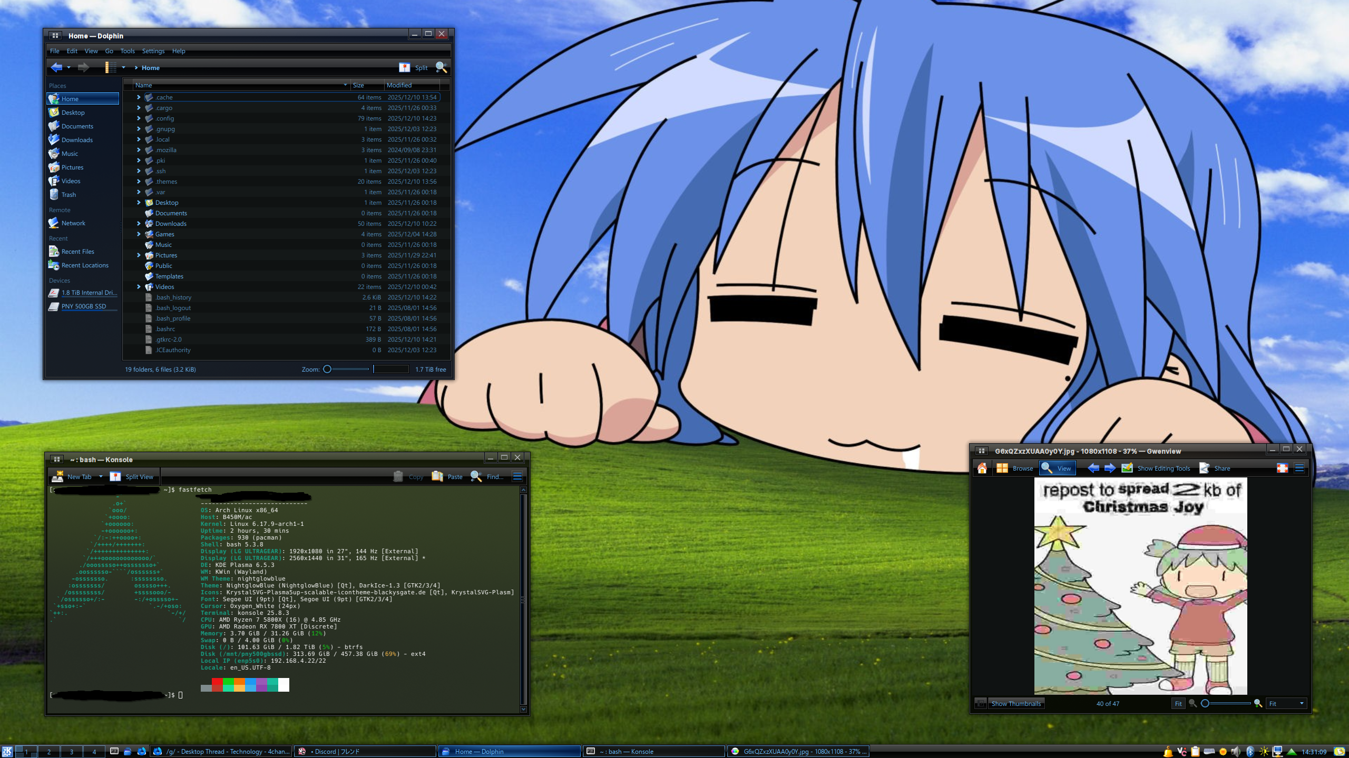Image resolution: width=1349 pixels, height=758 pixels.
Task: Toggle Show Thumbnails in Gwenview
Action: click(x=1015, y=703)
